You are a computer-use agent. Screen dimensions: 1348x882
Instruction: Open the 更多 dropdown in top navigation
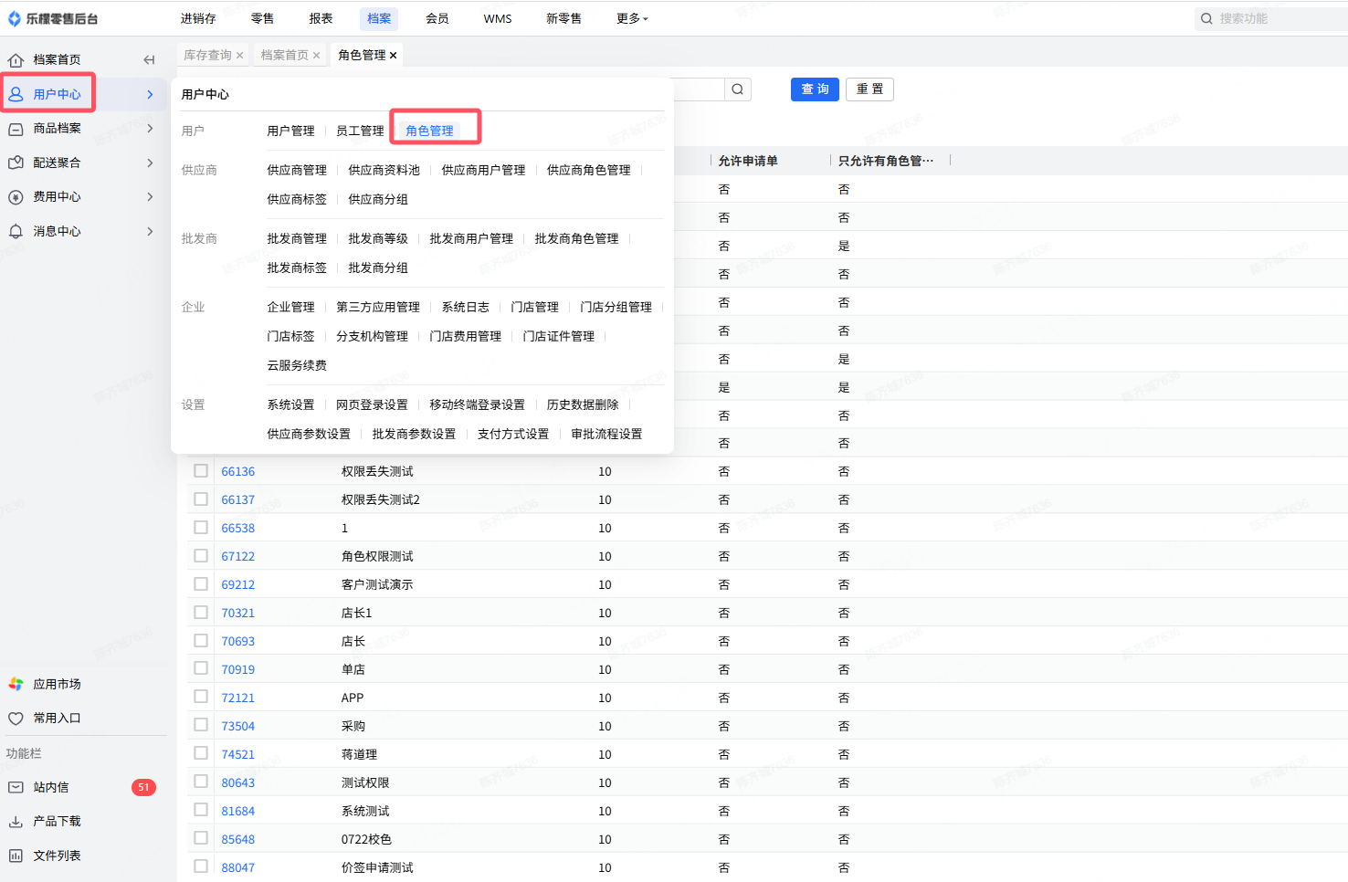[632, 18]
